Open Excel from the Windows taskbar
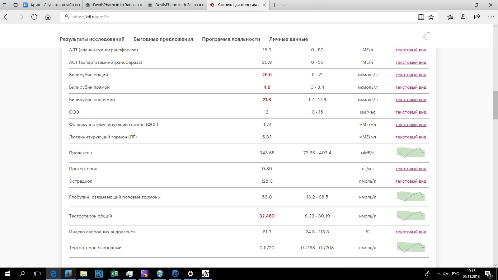 (x=114, y=274)
